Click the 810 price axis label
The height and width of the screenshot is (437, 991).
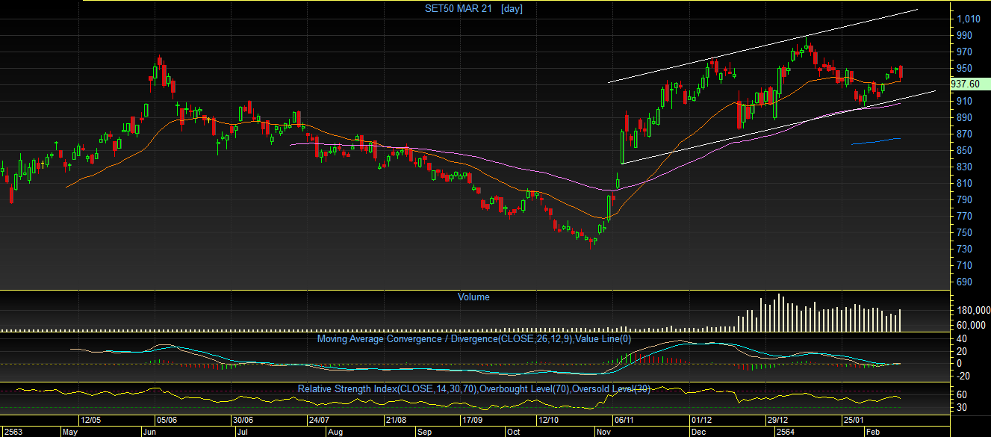964,183
